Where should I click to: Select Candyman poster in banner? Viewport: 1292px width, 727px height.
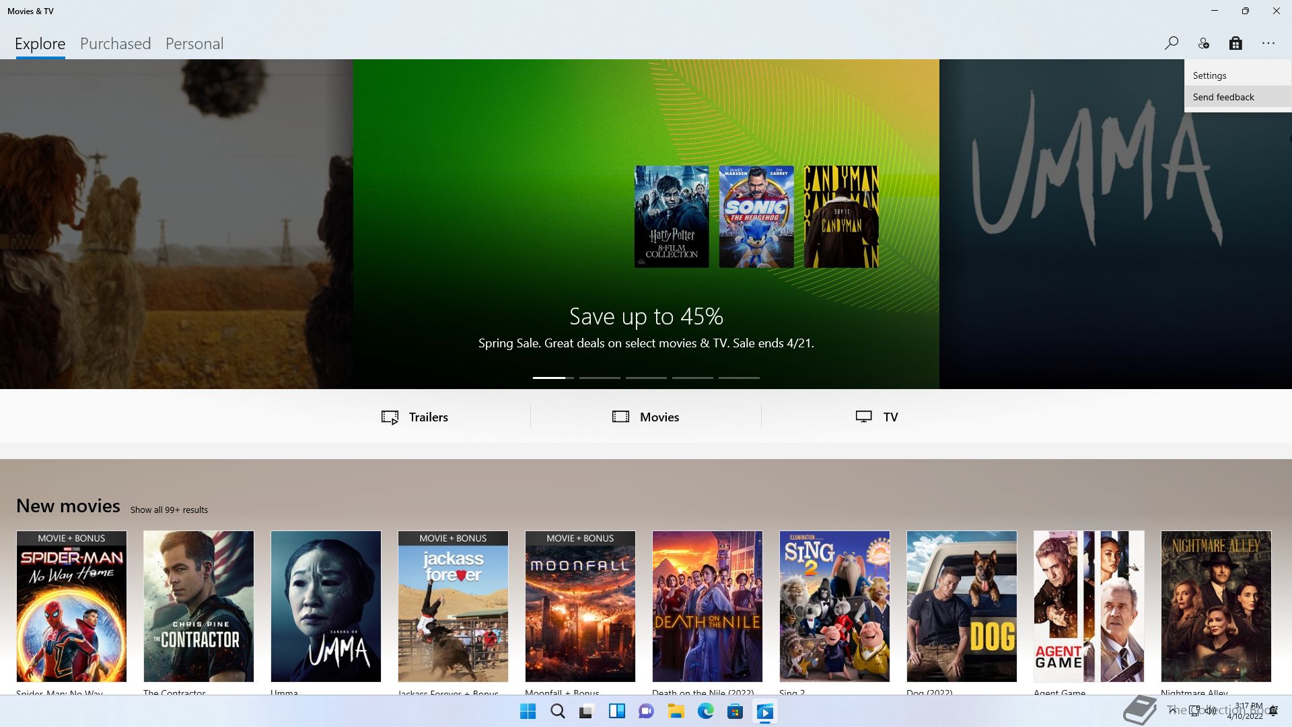point(841,217)
